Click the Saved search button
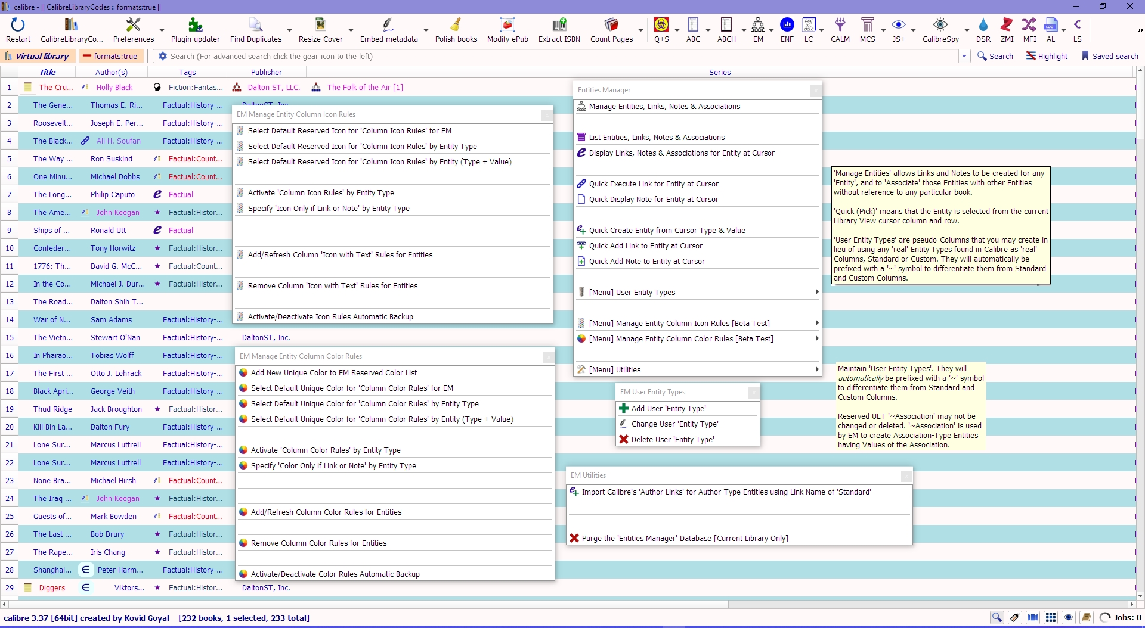Screen dimensions: 1145x628 pos(1110,56)
